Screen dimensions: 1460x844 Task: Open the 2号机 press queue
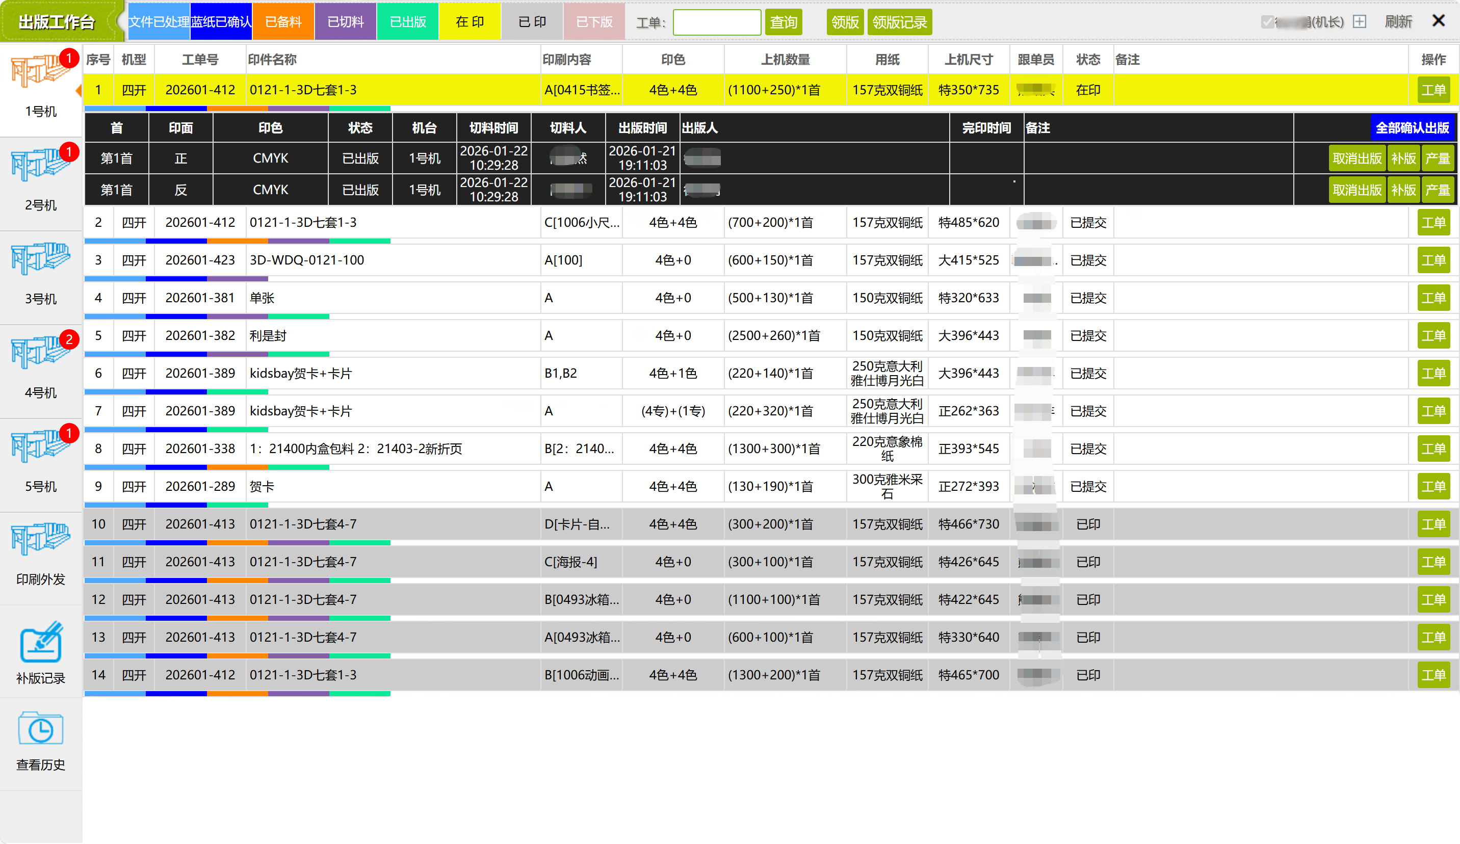[x=40, y=166]
